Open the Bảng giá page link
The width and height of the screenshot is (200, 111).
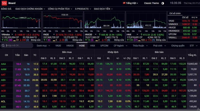[6, 9]
